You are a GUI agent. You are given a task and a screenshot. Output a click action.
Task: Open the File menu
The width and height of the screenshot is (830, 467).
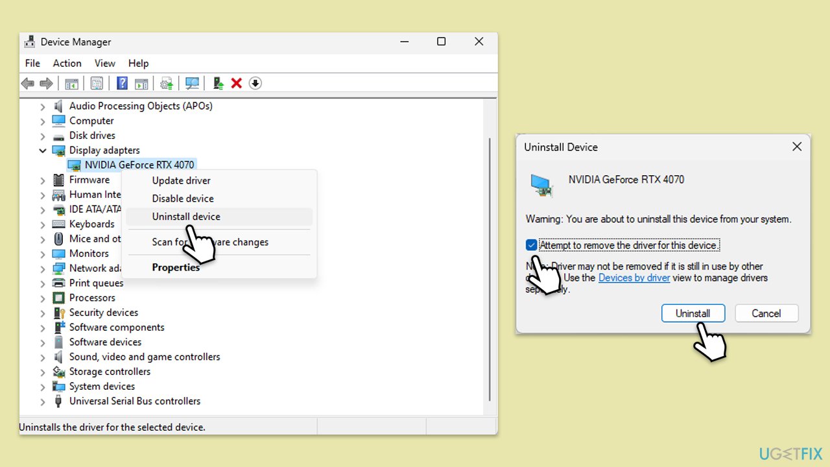pyautogui.click(x=32, y=63)
